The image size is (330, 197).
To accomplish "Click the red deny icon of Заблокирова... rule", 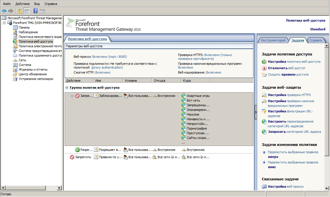I will tap(77, 96).
